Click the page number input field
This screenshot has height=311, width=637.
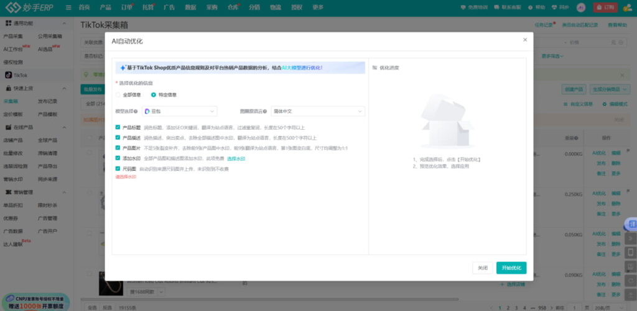click(x=574, y=308)
